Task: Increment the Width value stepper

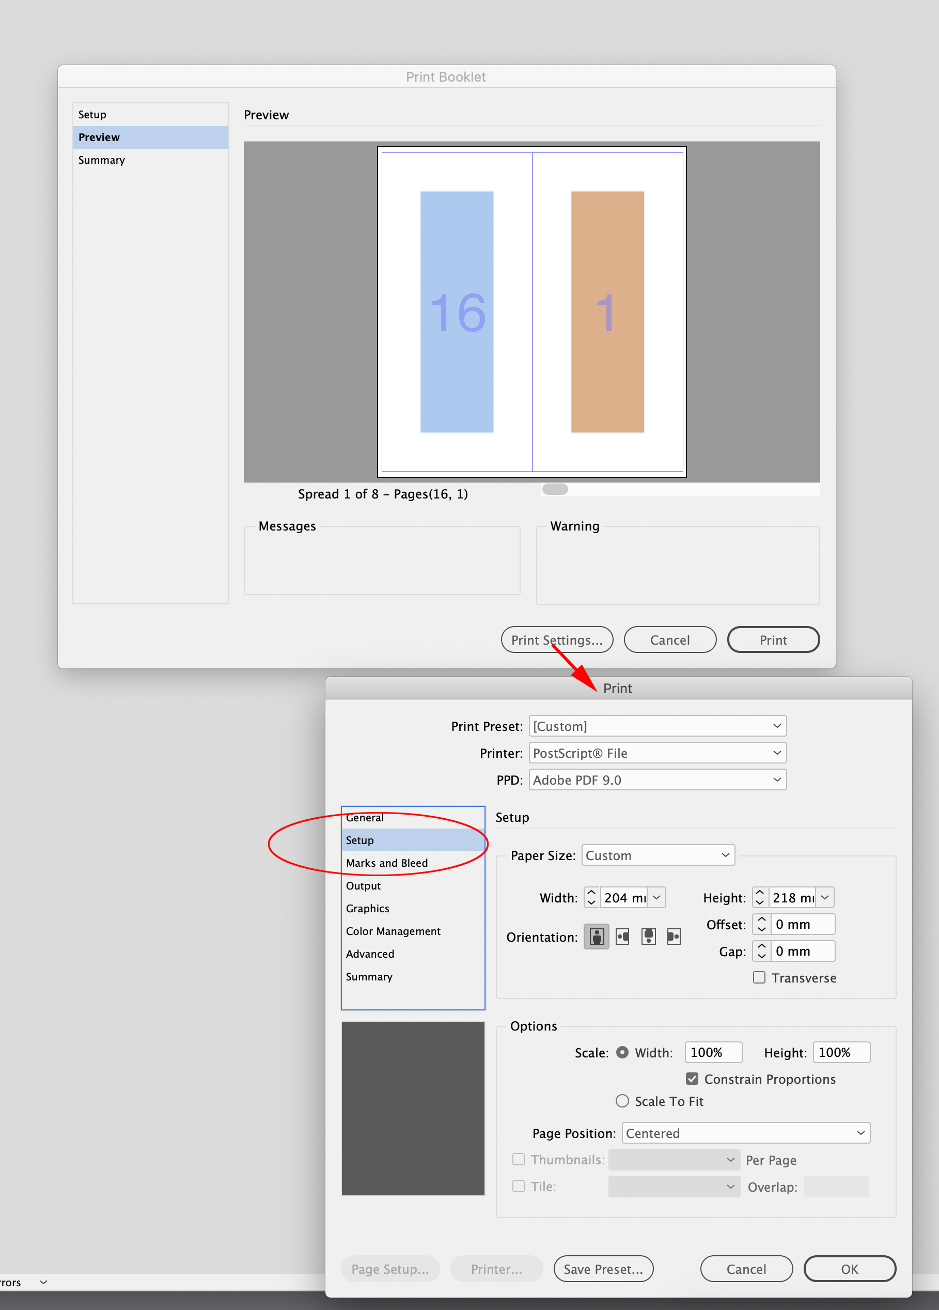Action: [591, 894]
